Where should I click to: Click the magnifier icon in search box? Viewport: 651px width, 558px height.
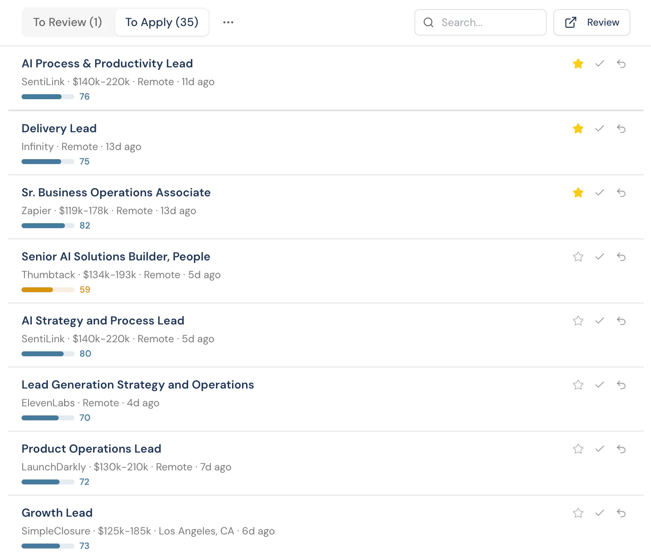click(x=429, y=22)
